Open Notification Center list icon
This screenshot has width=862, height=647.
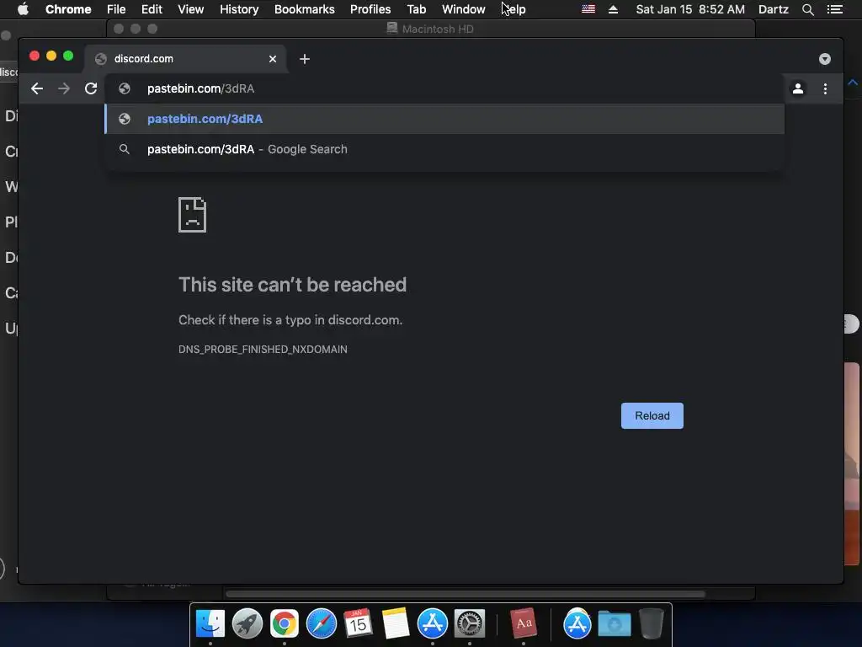[835, 9]
